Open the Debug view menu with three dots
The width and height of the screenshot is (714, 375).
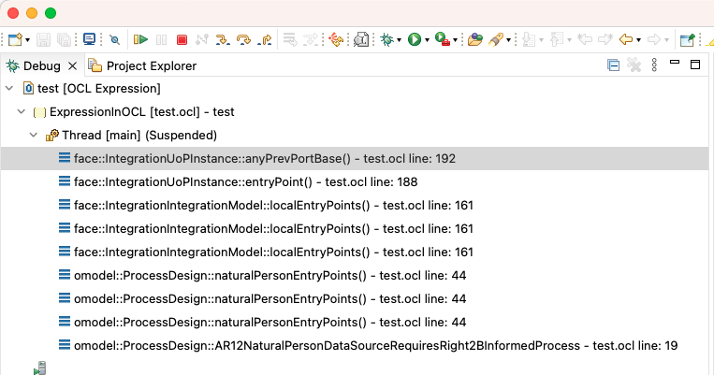click(654, 65)
